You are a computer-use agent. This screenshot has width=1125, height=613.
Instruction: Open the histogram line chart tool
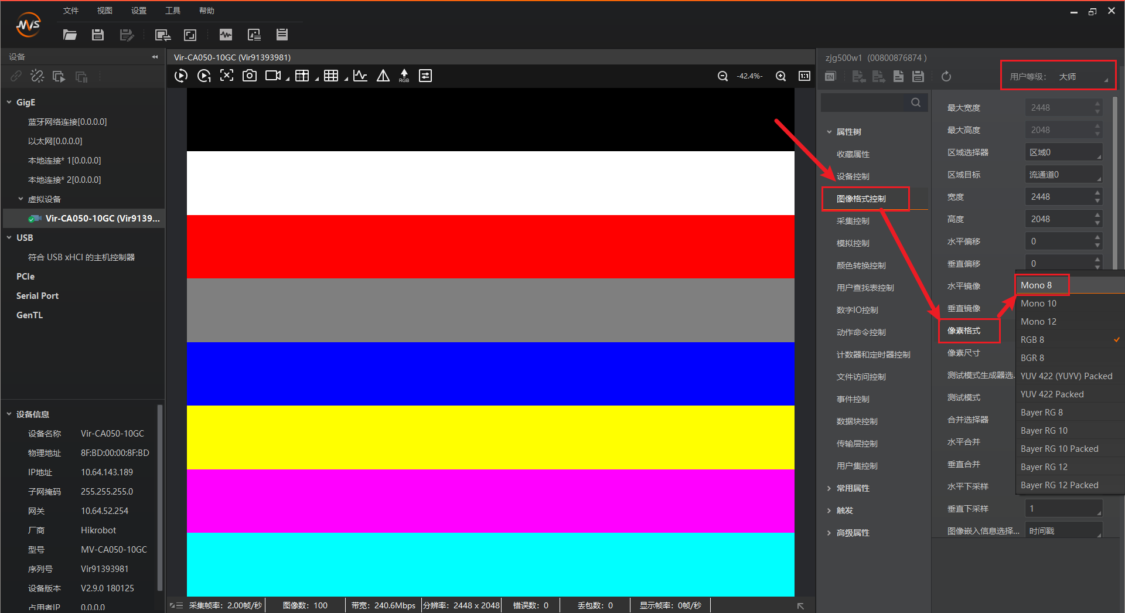point(360,76)
